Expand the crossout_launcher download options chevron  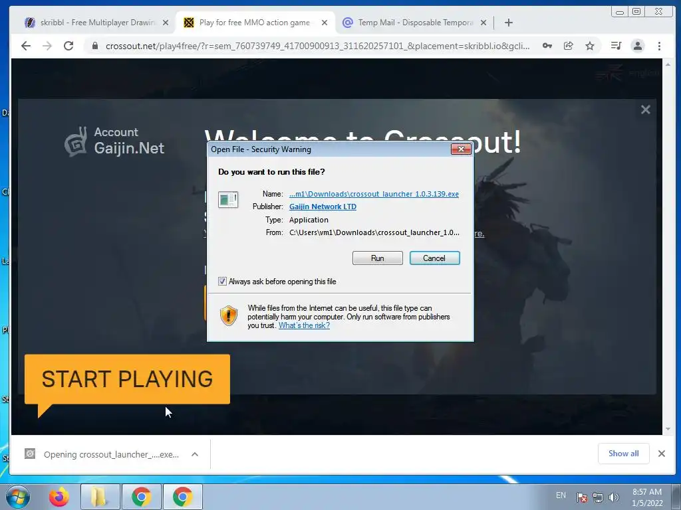pos(195,454)
